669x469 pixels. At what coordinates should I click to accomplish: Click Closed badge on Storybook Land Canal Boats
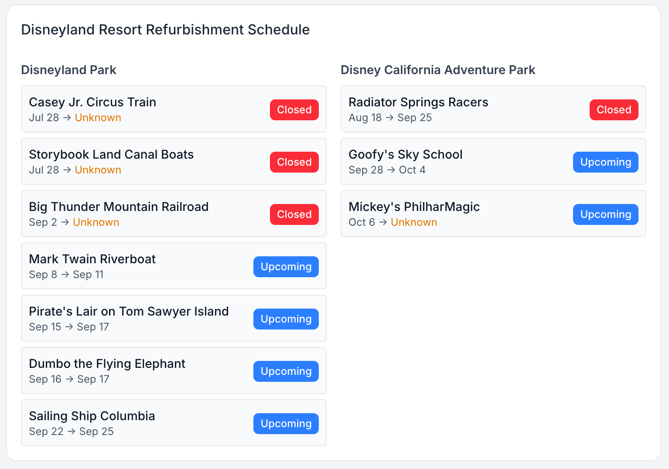point(294,162)
